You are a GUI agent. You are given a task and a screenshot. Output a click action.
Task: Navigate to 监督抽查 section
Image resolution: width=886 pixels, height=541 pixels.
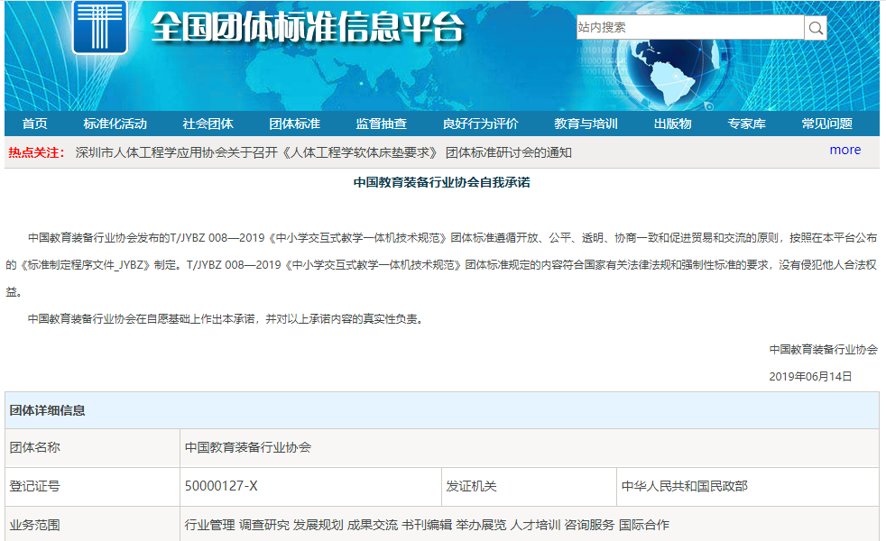(x=381, y=124)
